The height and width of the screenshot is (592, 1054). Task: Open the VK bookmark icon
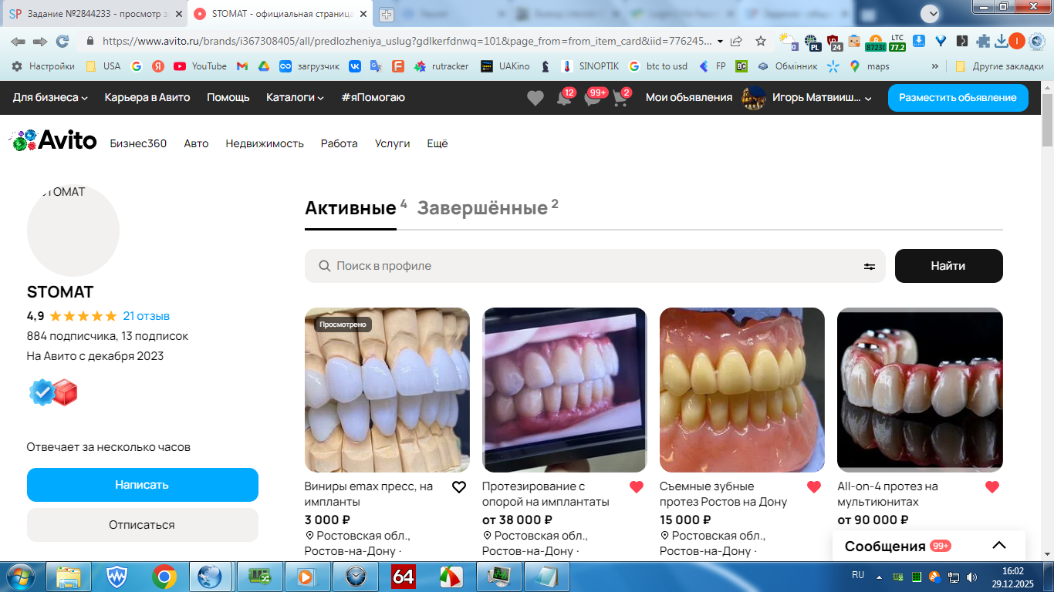pyautogui.click(x=355, y=66)
